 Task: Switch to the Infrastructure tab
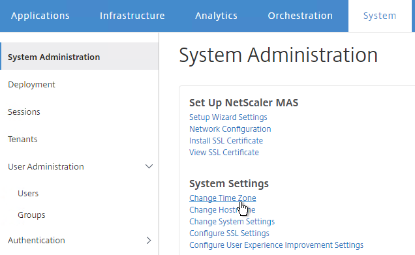pos(132,16)
